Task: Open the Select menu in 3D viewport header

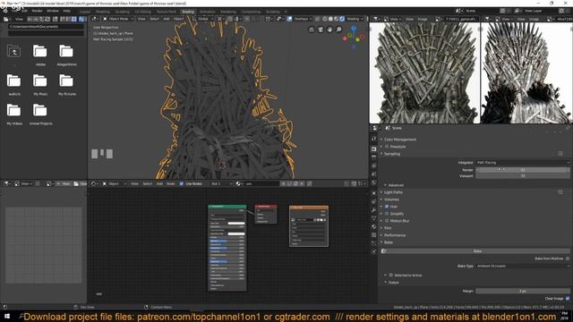Action: click(x=154, y=19)
